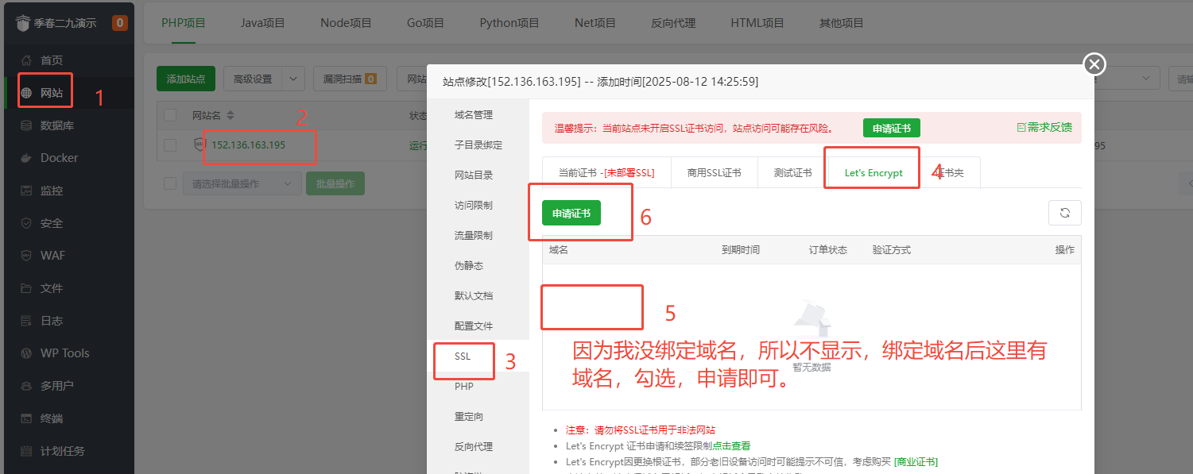Click 申请证书 in the red warning banner

(892, 128)
